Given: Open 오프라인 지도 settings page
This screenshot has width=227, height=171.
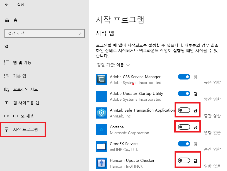Looking at the screenshot, I should (25, 89).
